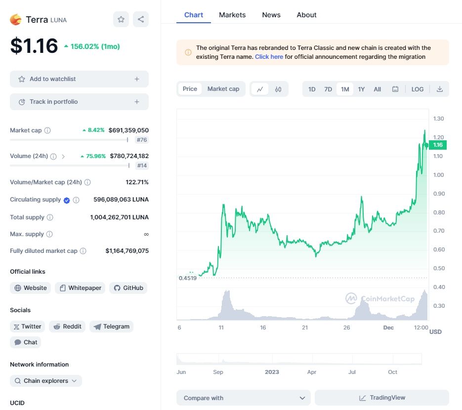Screen dimensions: 462x410
Task: Open the Chat social link
Action: [25, 342]
